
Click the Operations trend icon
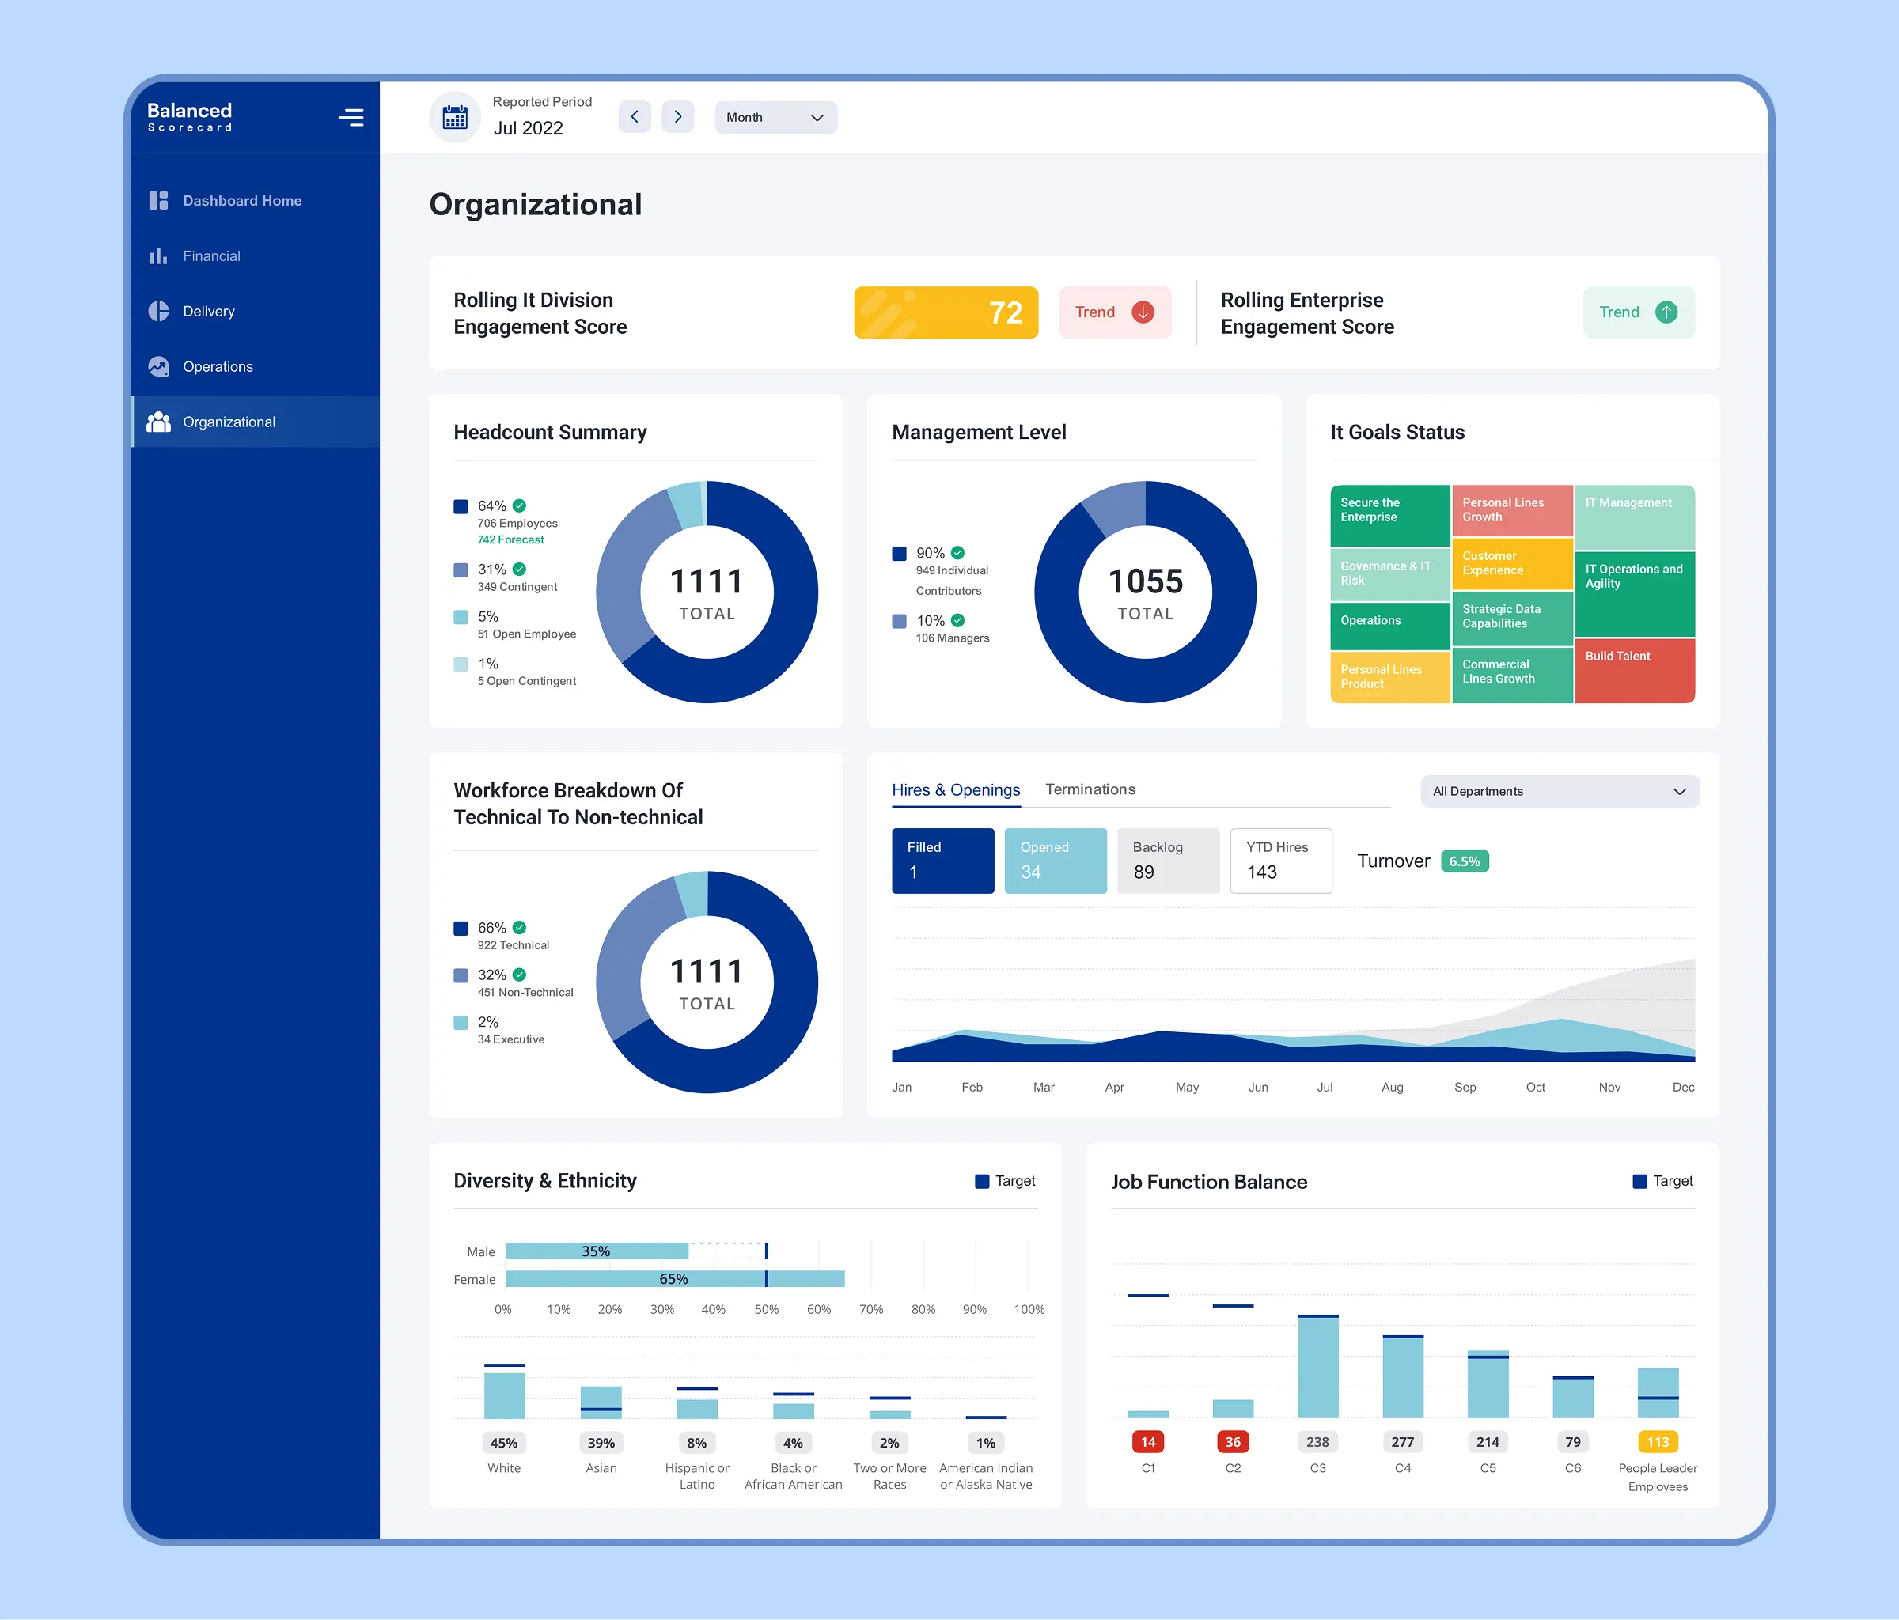pos(158,366)
